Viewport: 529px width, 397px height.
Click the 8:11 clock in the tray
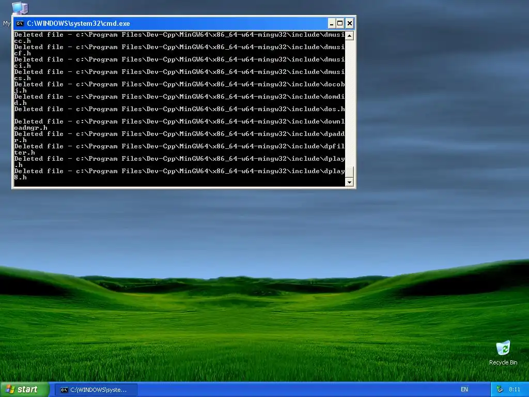coord(515,389)
